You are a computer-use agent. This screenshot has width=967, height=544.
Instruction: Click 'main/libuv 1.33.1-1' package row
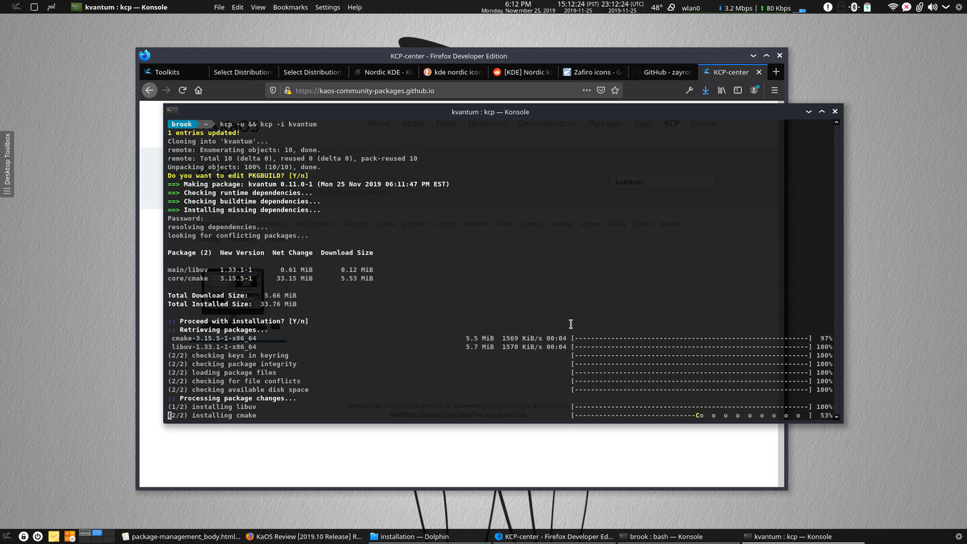click(270, 269)
